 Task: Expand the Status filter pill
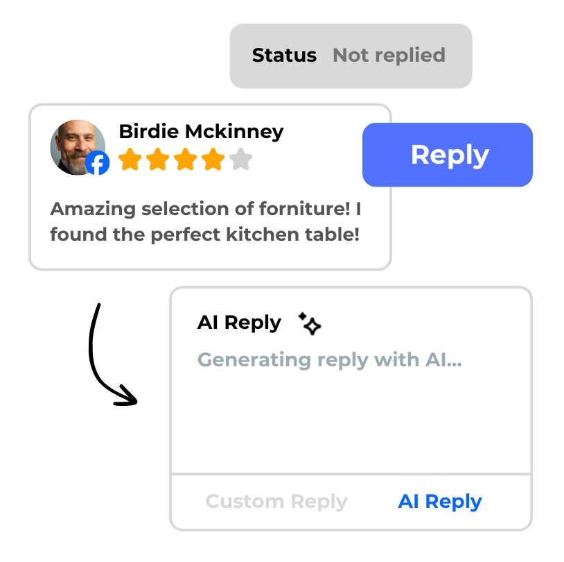click(x=284, y=56)
